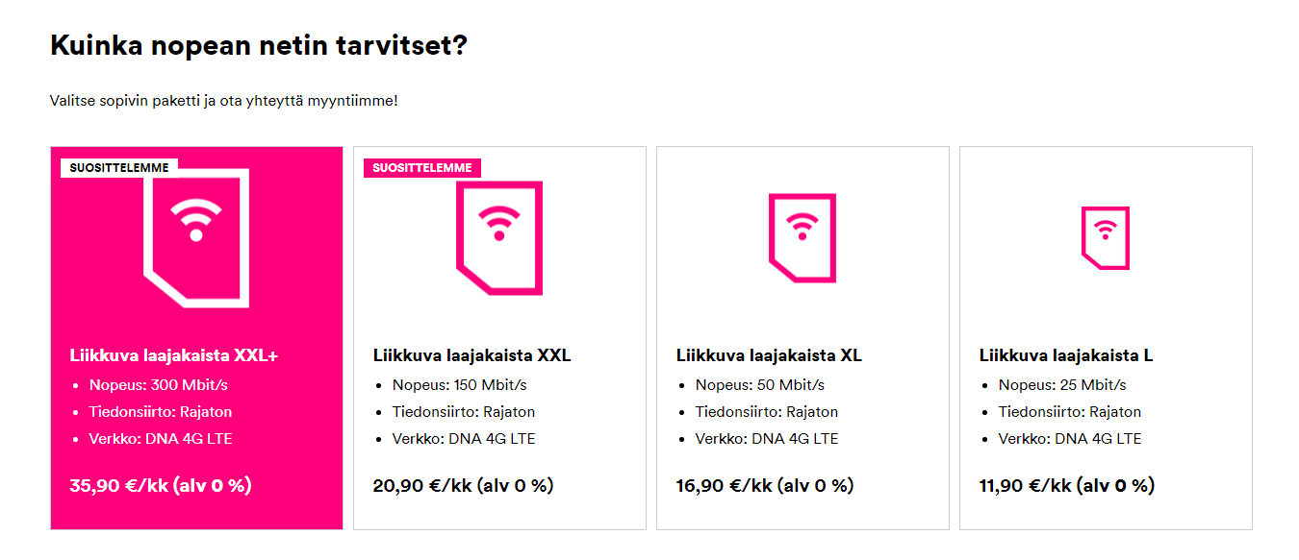Viewport: 1299px width, 560px height.
Task: Click the L plan wifi SIM icon
Action: click(x=1106, y=237)
